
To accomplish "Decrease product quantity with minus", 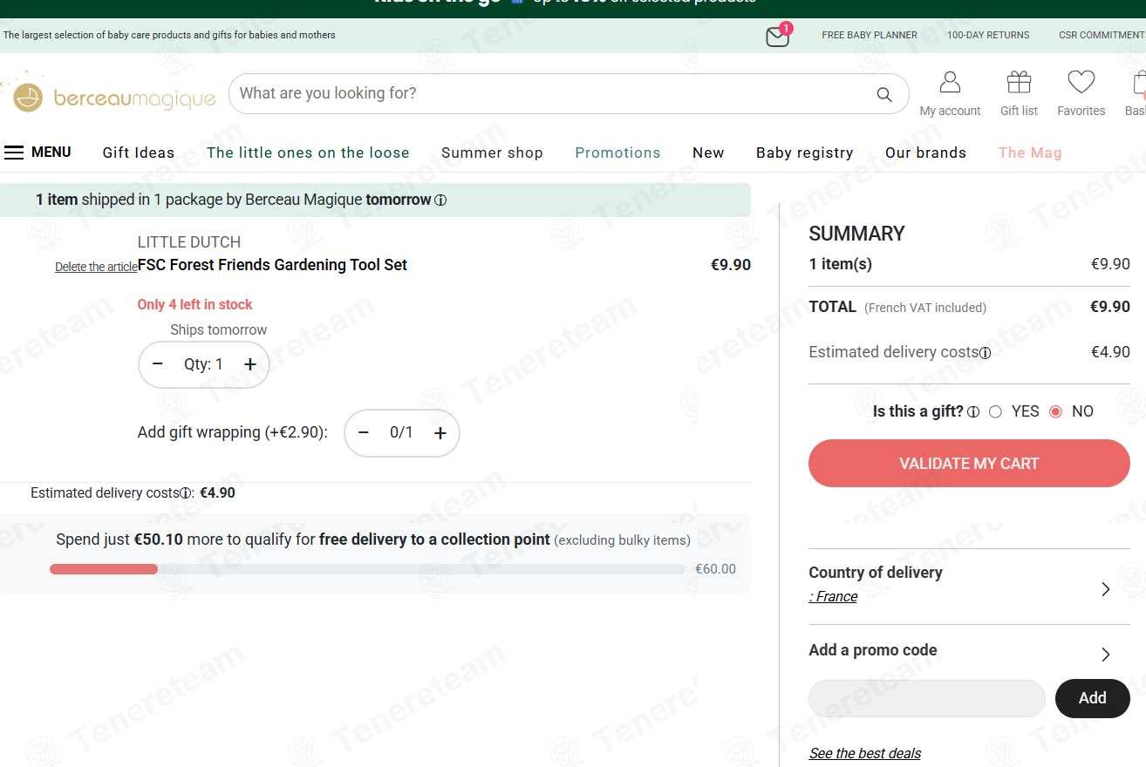I will [158, 364].
